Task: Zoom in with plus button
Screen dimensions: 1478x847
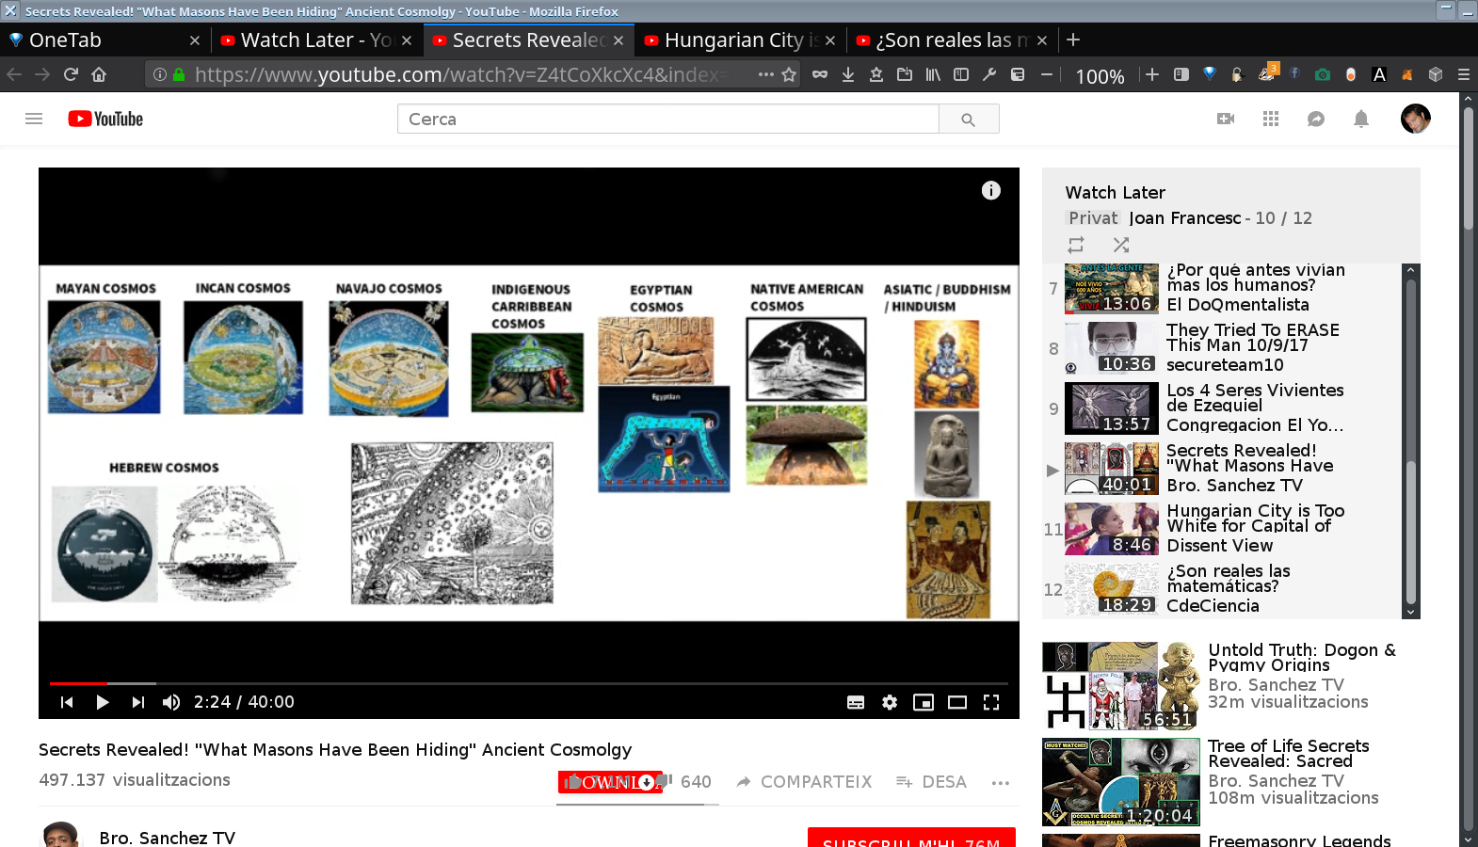Action: (1152, 74)
